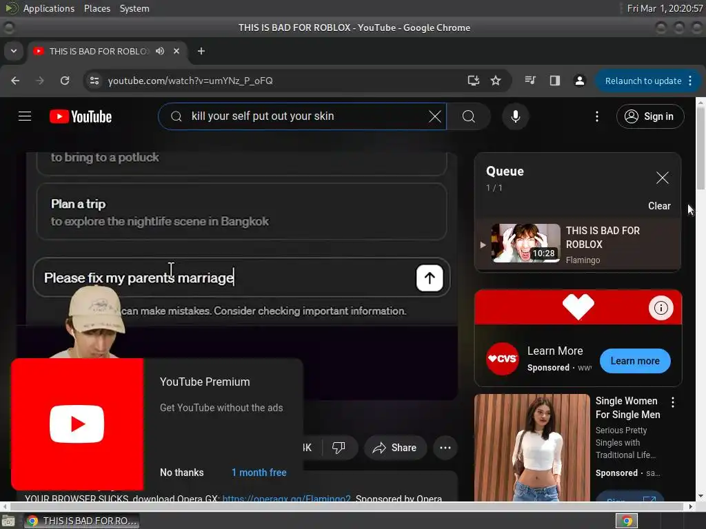Open the CVS advertiser logo
Screen dimensions: 706x529
(x=503, y=358)
